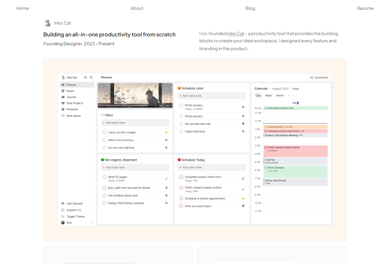Follow the Inko Cat link in description
Viewport: 390px width, 264px height.
236,33
